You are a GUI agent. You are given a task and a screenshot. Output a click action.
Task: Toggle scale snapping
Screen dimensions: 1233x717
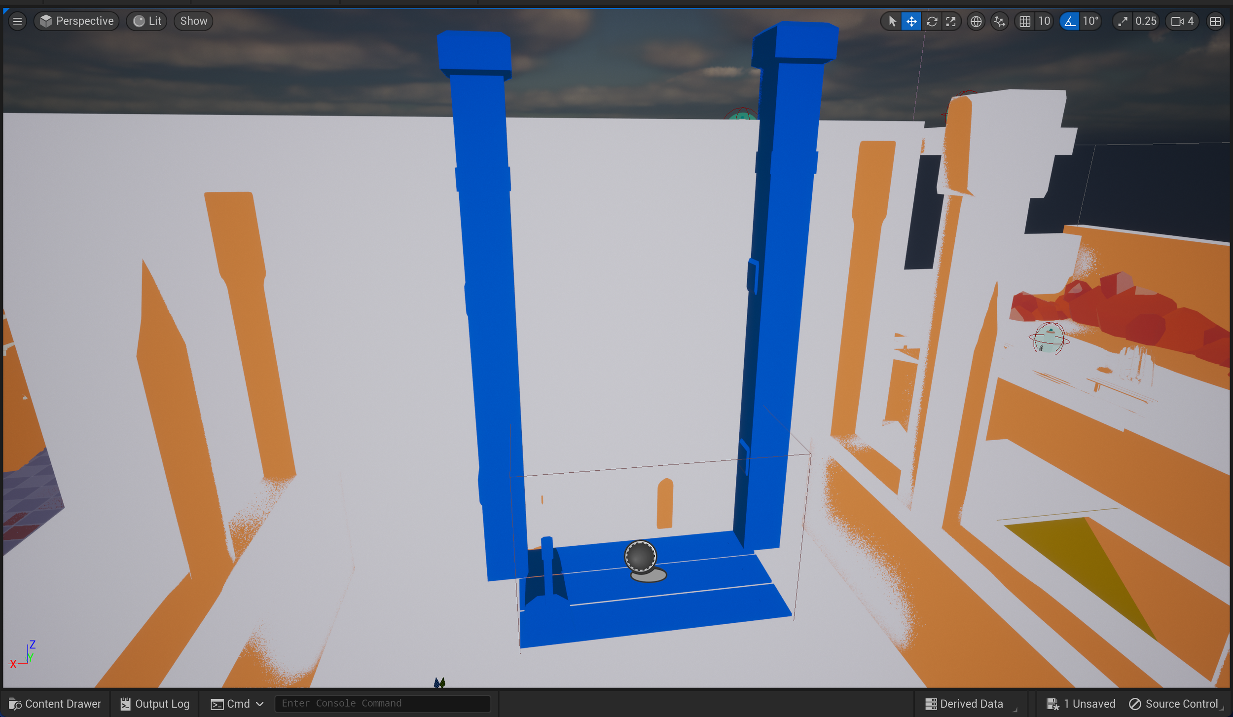tap(1123, 21)
